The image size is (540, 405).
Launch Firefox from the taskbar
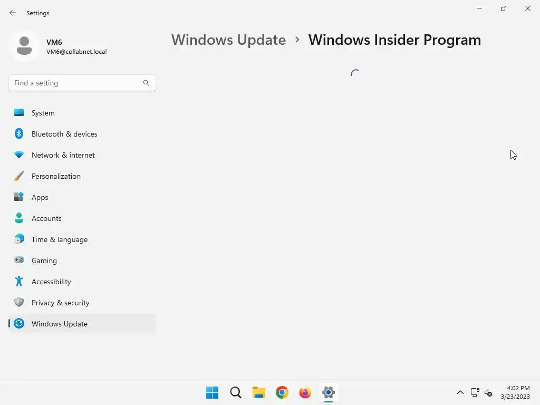pyautogui.click(x=305, y=392)
